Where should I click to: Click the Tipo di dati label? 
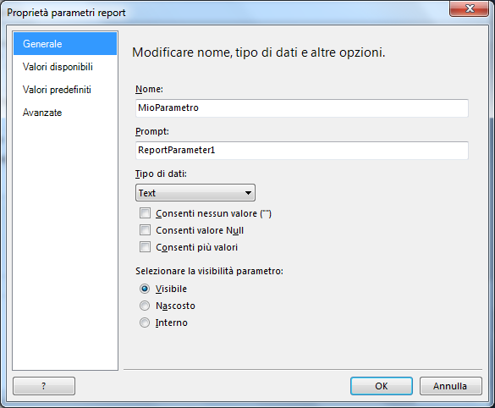coord(161,174)
